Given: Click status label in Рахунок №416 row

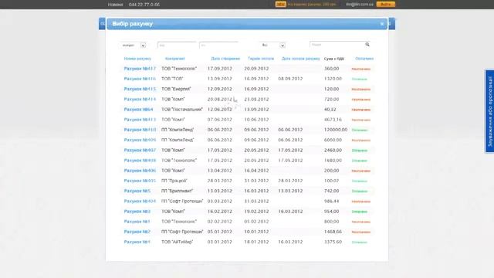Looking at the screenshot, I should [360, 79].
